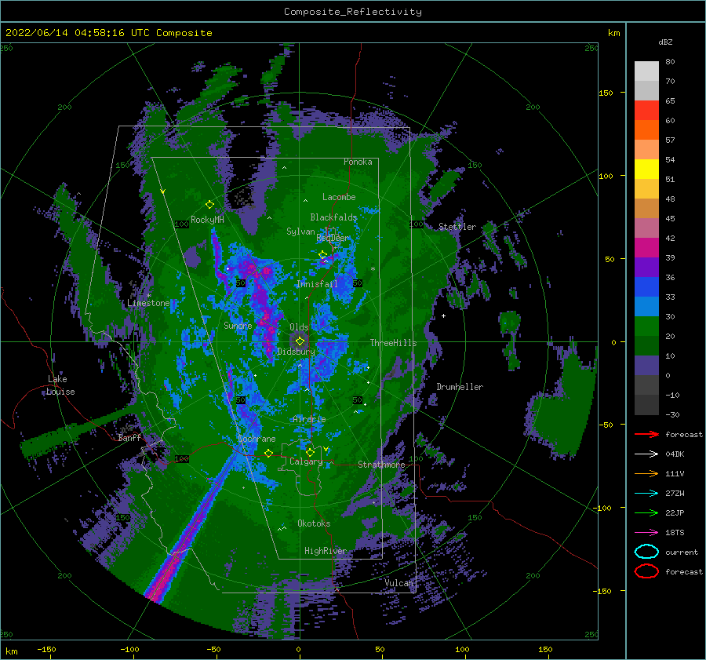Click the white plus marker west of Drumheller
The width and height of the screenshot is (706, 660).
(x=443, y=315)
